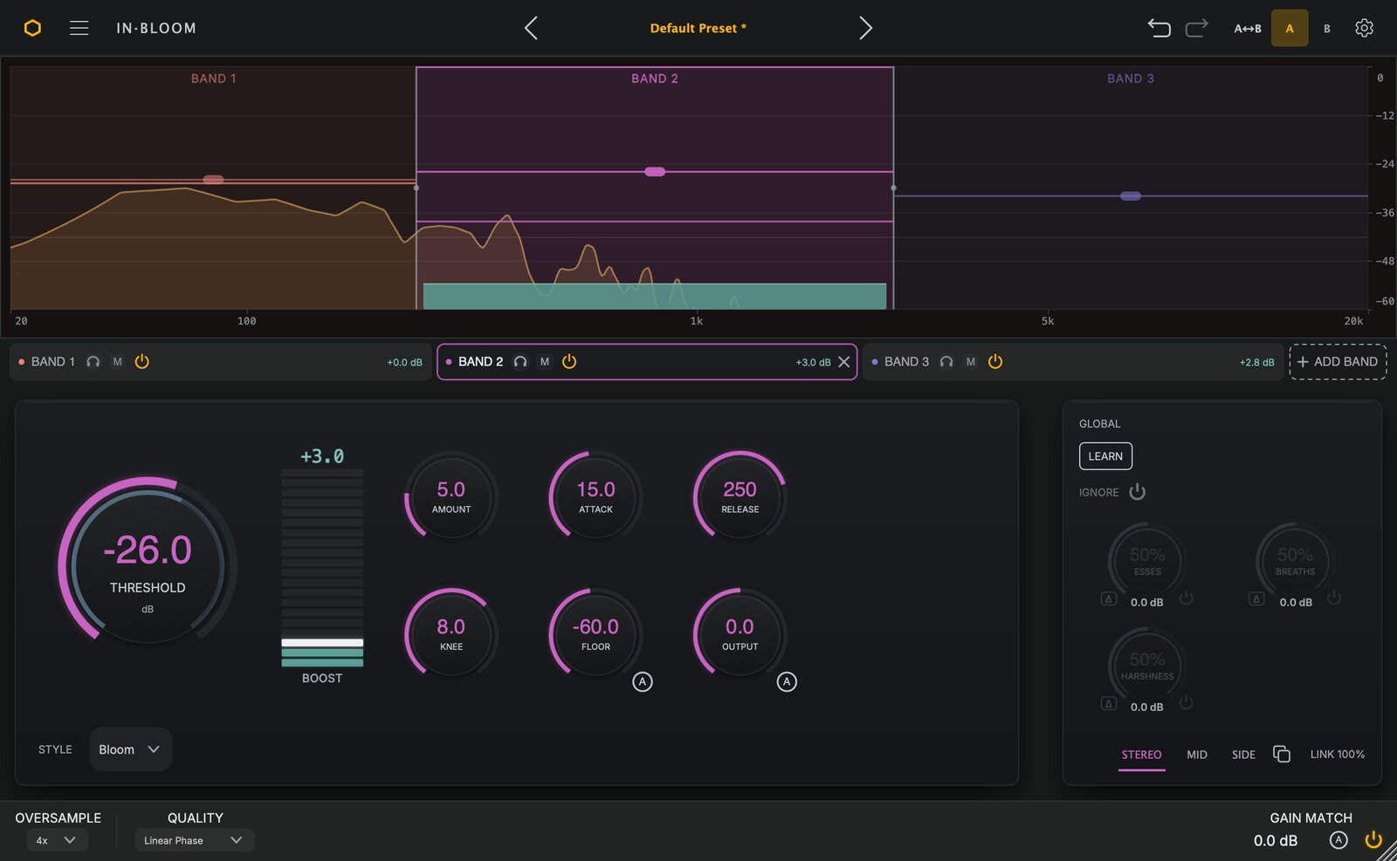Click Gain Match 0.0 dB value
This screenshot has width=1397, height=861.
point(1276,841)
